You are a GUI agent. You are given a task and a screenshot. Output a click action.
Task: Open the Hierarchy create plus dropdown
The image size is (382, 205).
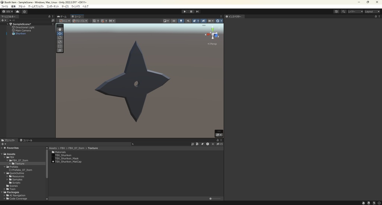pos(4,20)
